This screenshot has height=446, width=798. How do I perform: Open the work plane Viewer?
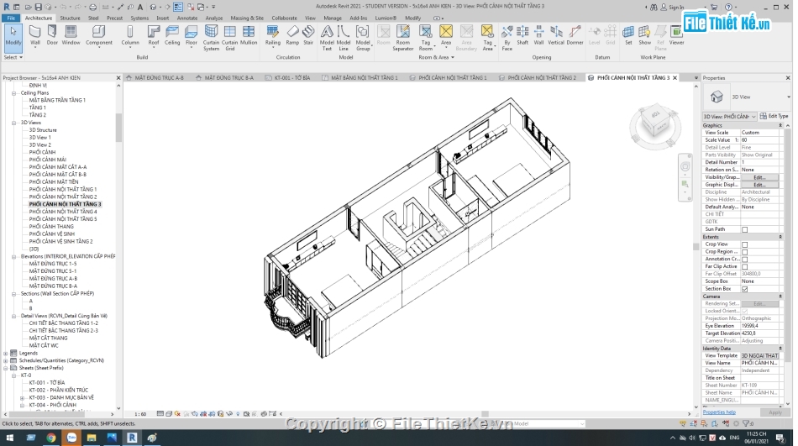point(676,35)
